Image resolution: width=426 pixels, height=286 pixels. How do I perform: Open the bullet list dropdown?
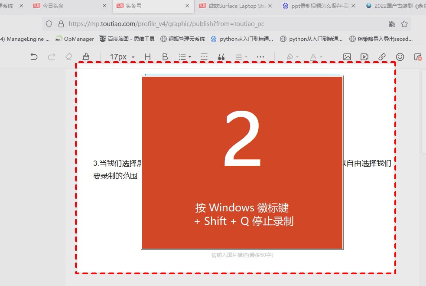185,57
